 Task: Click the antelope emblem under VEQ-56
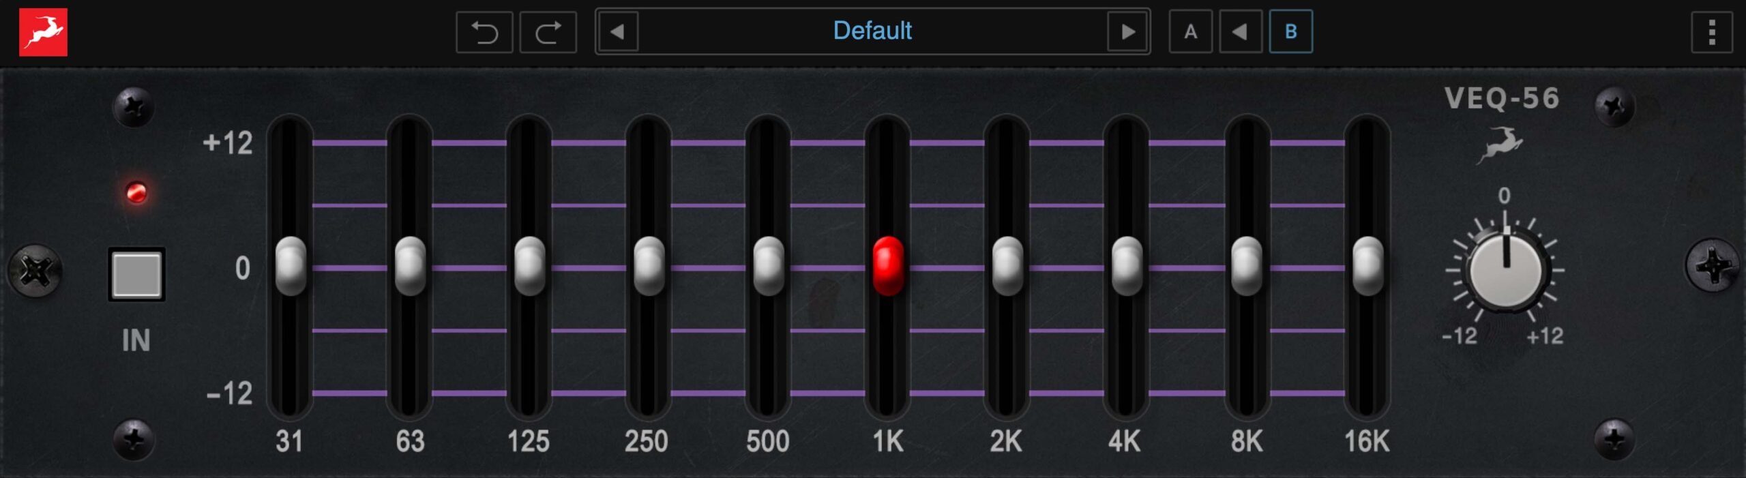1500,145
